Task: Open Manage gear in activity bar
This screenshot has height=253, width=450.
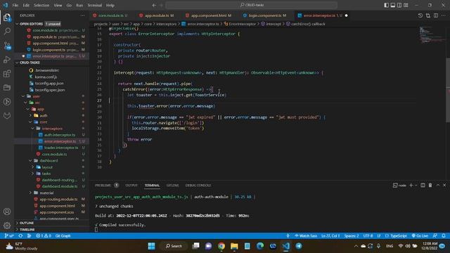Action: (x=7, y=226)
